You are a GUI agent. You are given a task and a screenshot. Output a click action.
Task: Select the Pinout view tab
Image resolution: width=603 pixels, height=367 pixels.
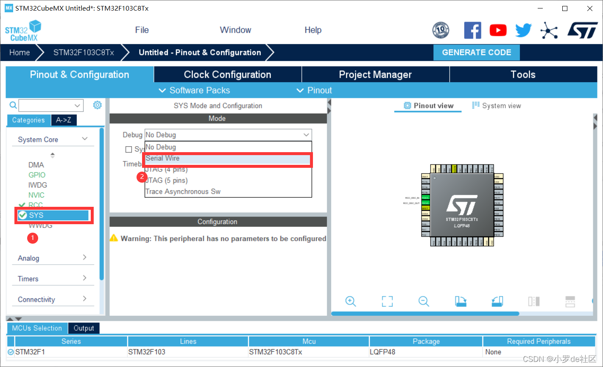[x=428, y=106]
